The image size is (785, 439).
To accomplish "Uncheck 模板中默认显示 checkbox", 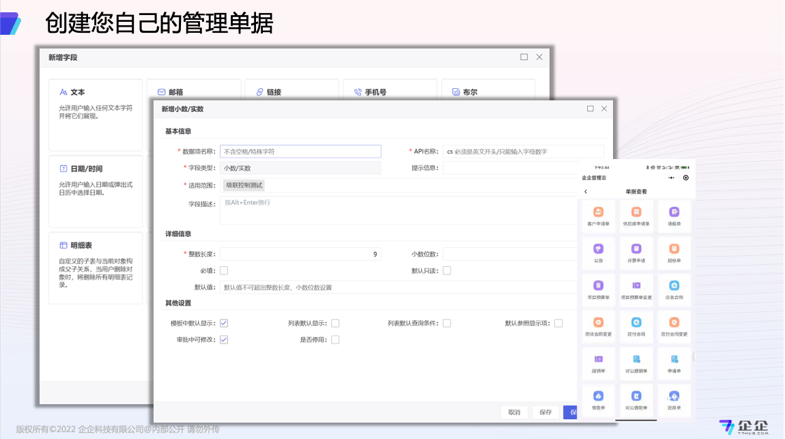I will 224,323.
